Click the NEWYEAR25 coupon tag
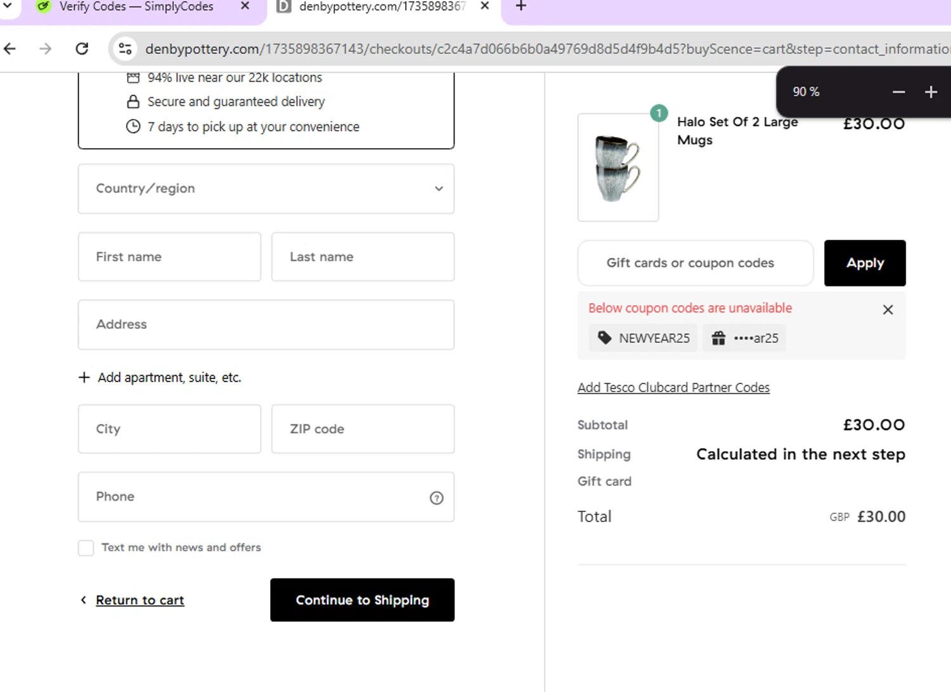 644,338
